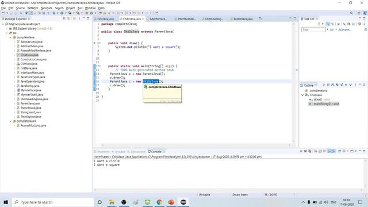Maximize the Package Explorer panel
Image resolution: width=368 pixels, height=207 pixels.
88,18
